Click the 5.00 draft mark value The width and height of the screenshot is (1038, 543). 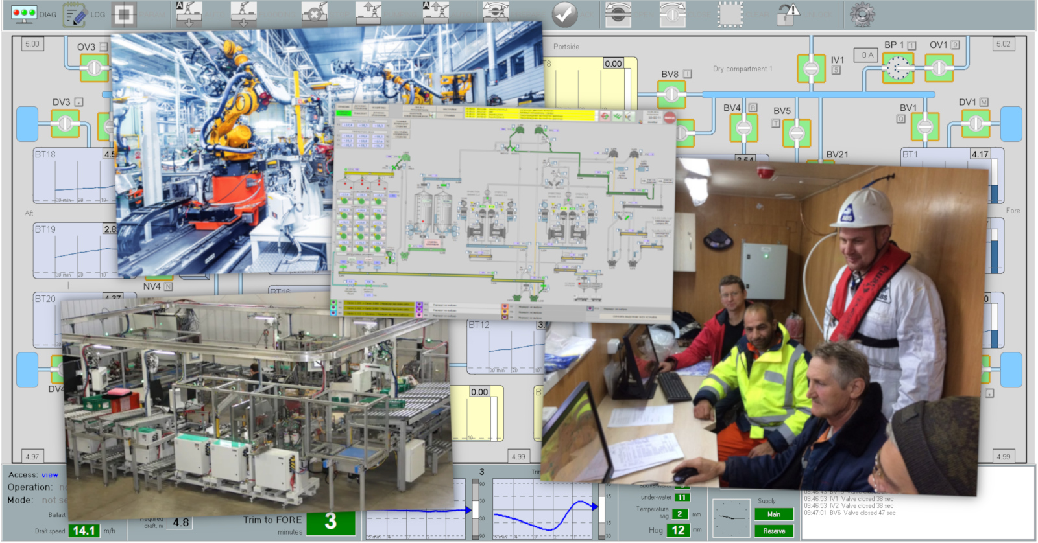coord(32,44)
